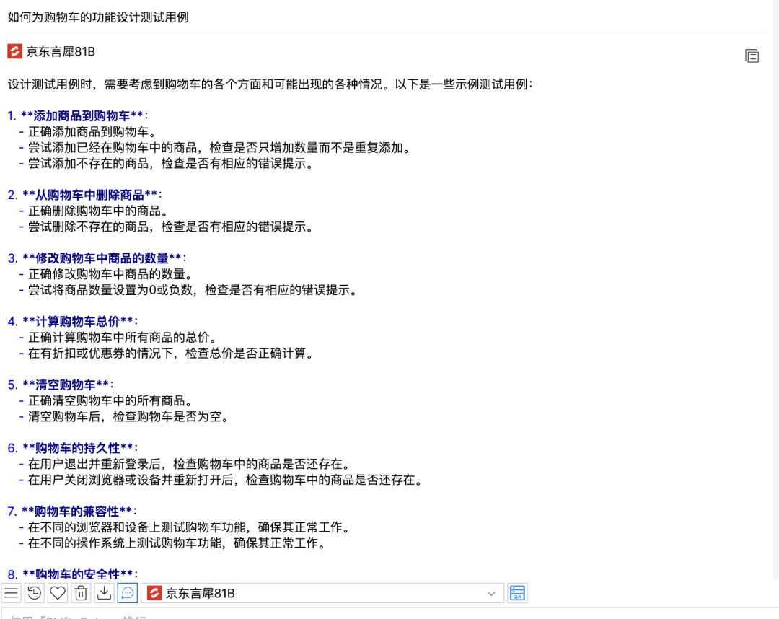This screenshot has width=779, height=619.
Task: Open the QA icon at the far right
Action: click(517, 592)
